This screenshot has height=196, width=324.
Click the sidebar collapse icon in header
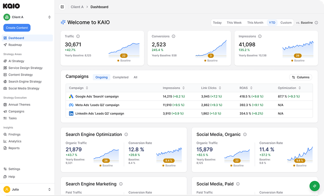coord(62,7)
